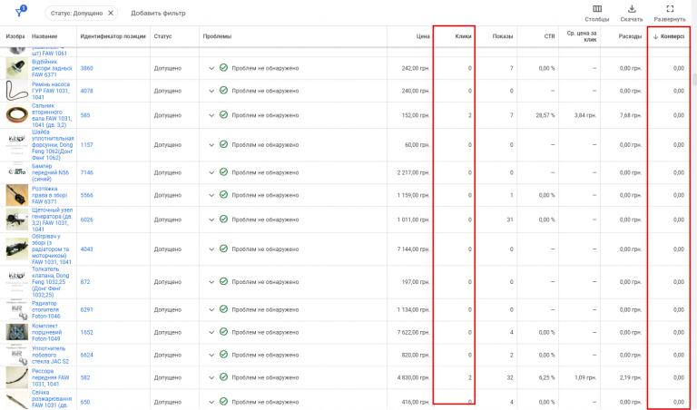Viewport: 697px width, 410px height.
Task: Click CTR value '28,57 %'
Action: [x=545, y=115]
